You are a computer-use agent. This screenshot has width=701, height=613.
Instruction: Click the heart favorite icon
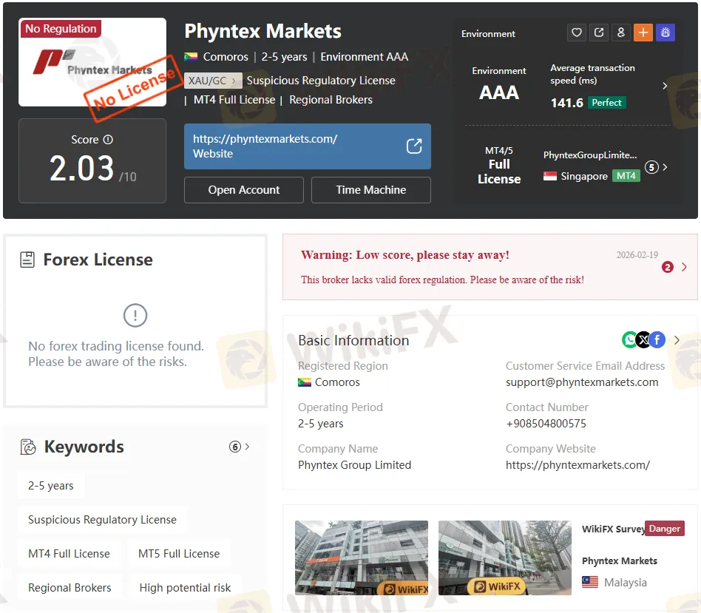click(x=577, y=33)
